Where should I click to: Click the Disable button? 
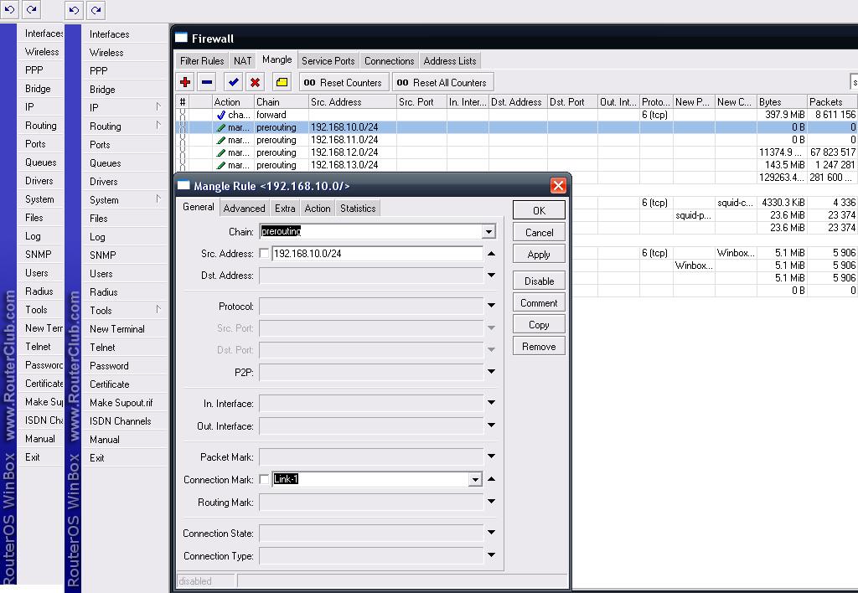(539, 281)
